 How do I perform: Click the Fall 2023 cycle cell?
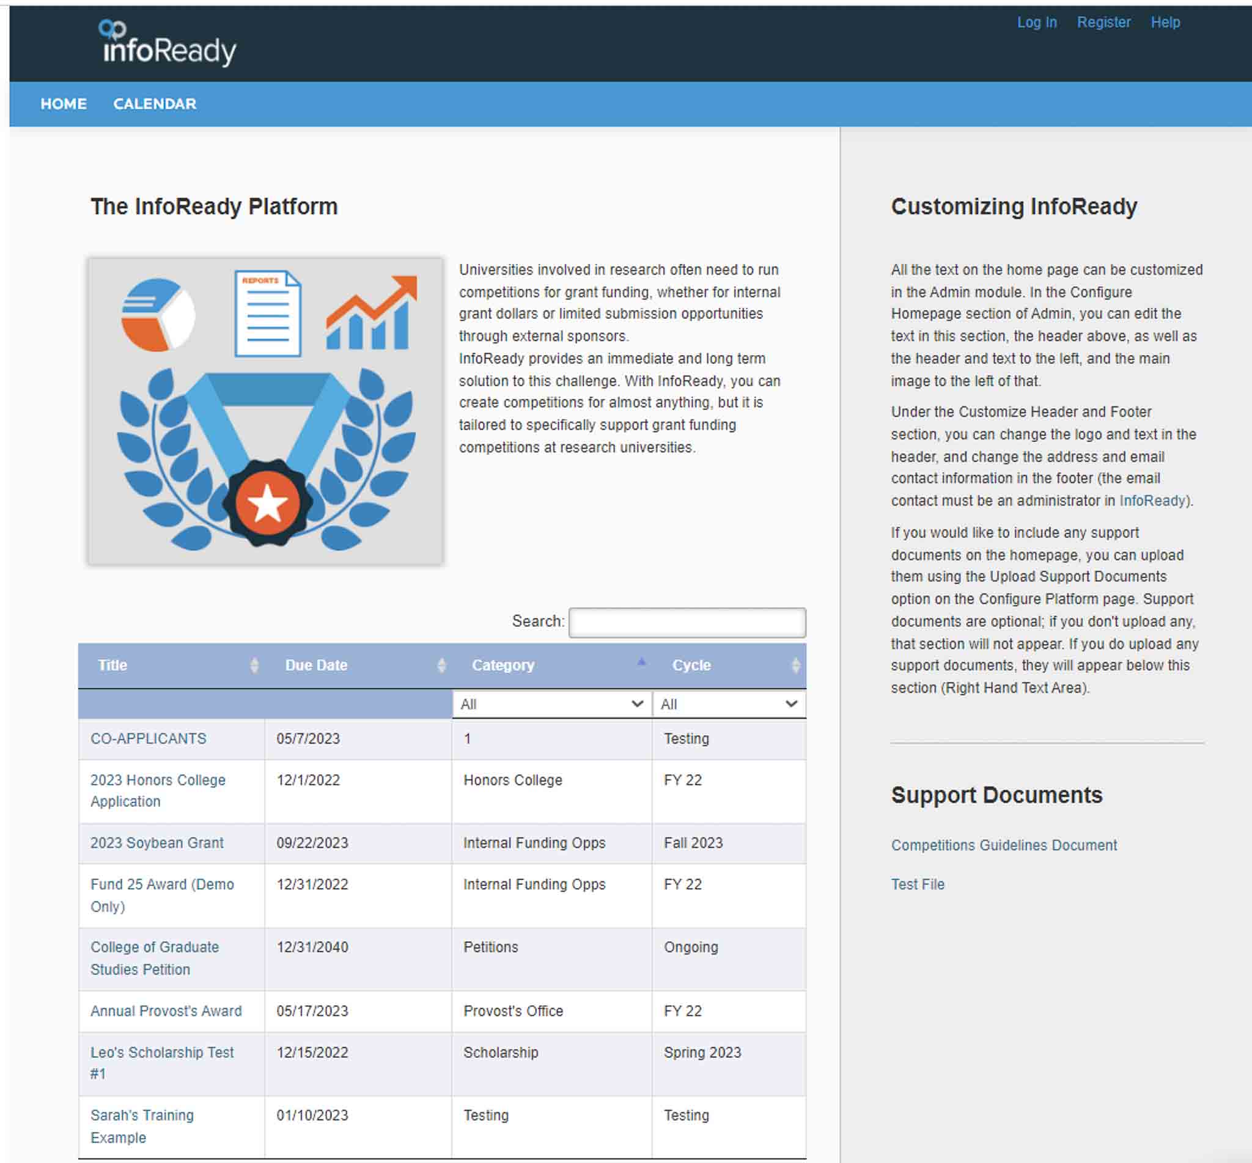729,843
